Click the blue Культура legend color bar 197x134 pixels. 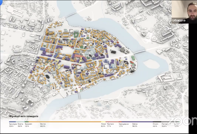point(12,122)
